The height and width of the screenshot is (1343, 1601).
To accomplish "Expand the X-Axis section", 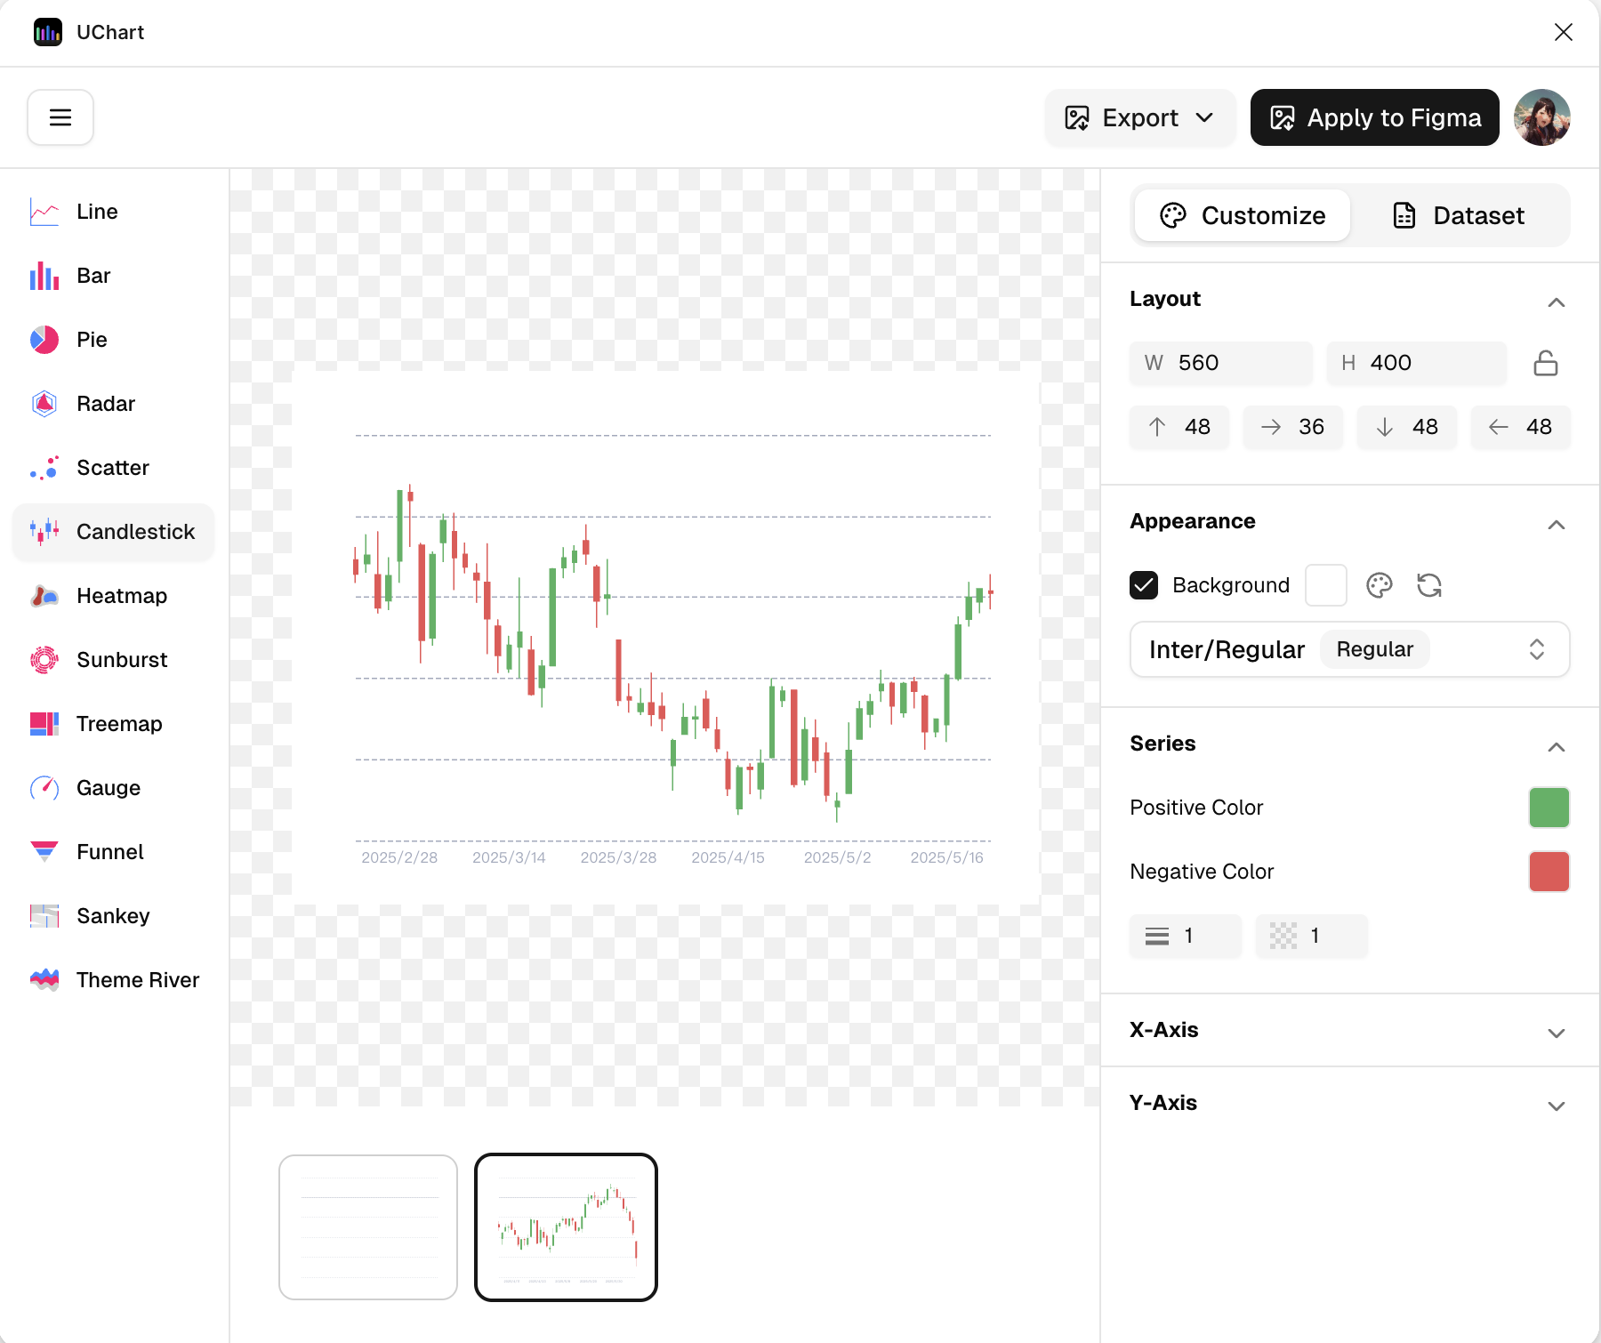I will [1556, 1033].
